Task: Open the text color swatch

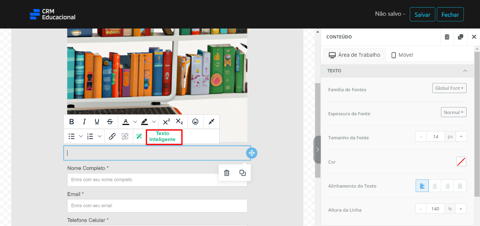Action: (x=461, y=161)
